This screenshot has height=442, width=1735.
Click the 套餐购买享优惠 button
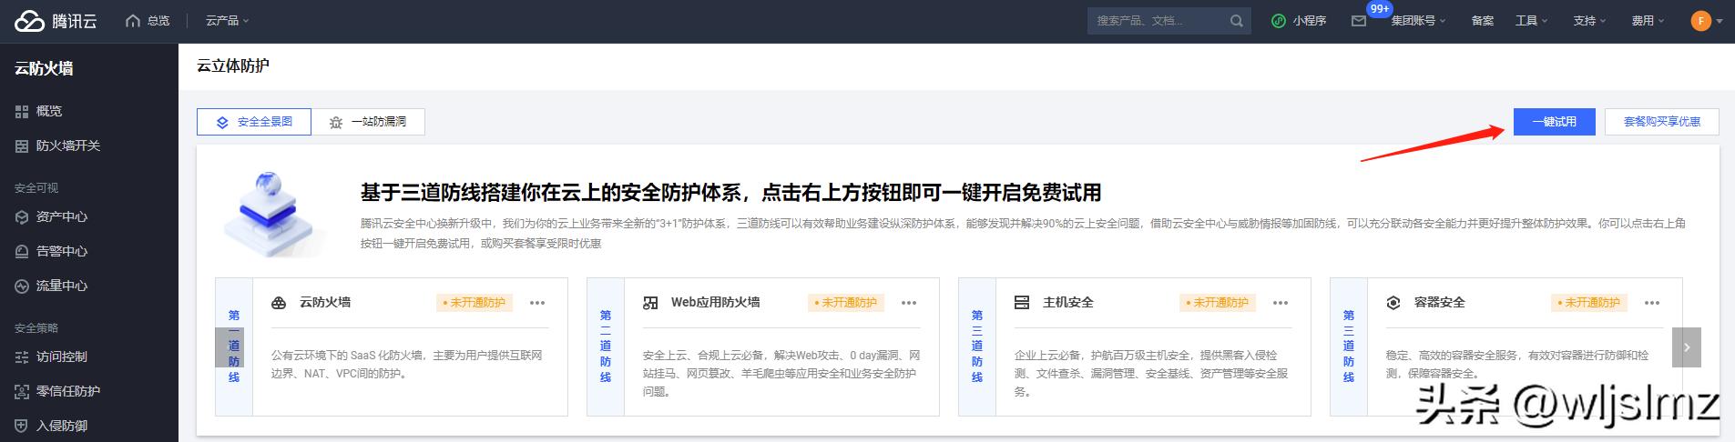1662,122
